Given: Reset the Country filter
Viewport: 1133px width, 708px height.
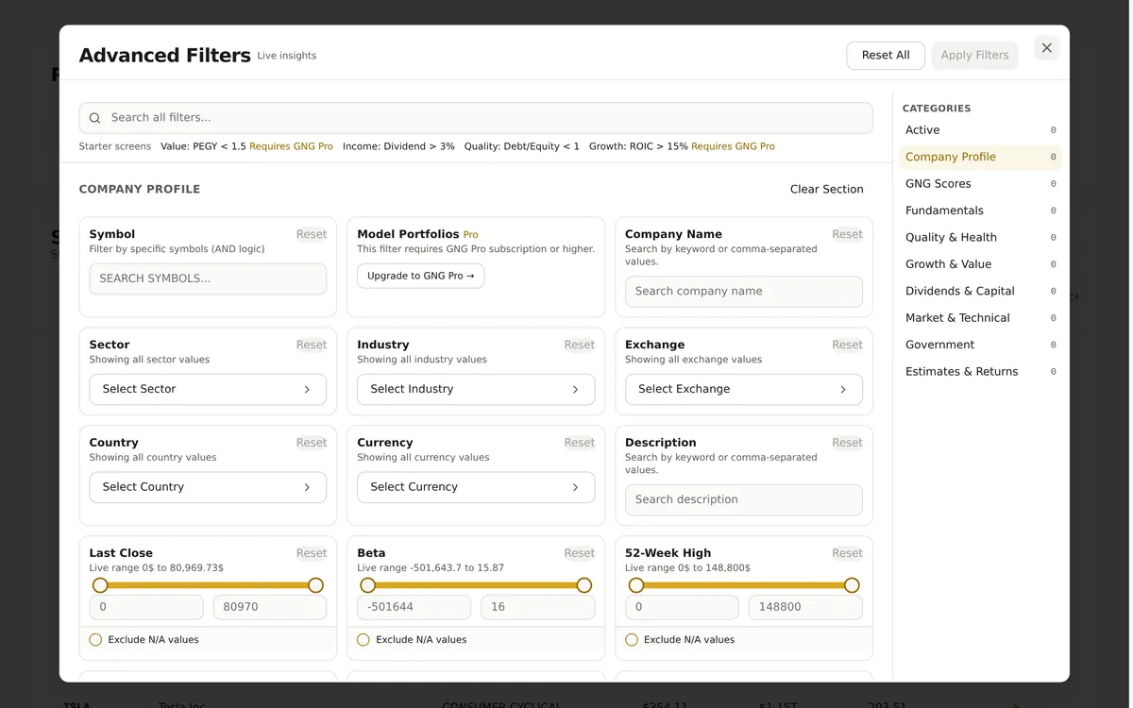Looking at the screenshot, I should click(312, 443).
